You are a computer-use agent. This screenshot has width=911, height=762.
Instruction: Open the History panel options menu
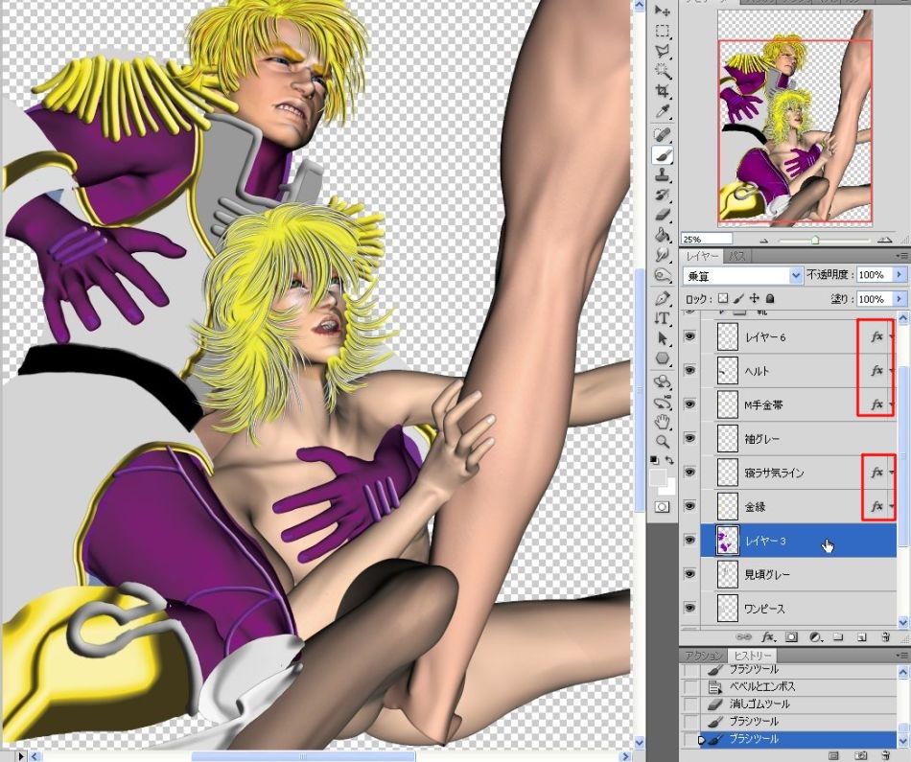pyautogui.click(x=901, y=656)
